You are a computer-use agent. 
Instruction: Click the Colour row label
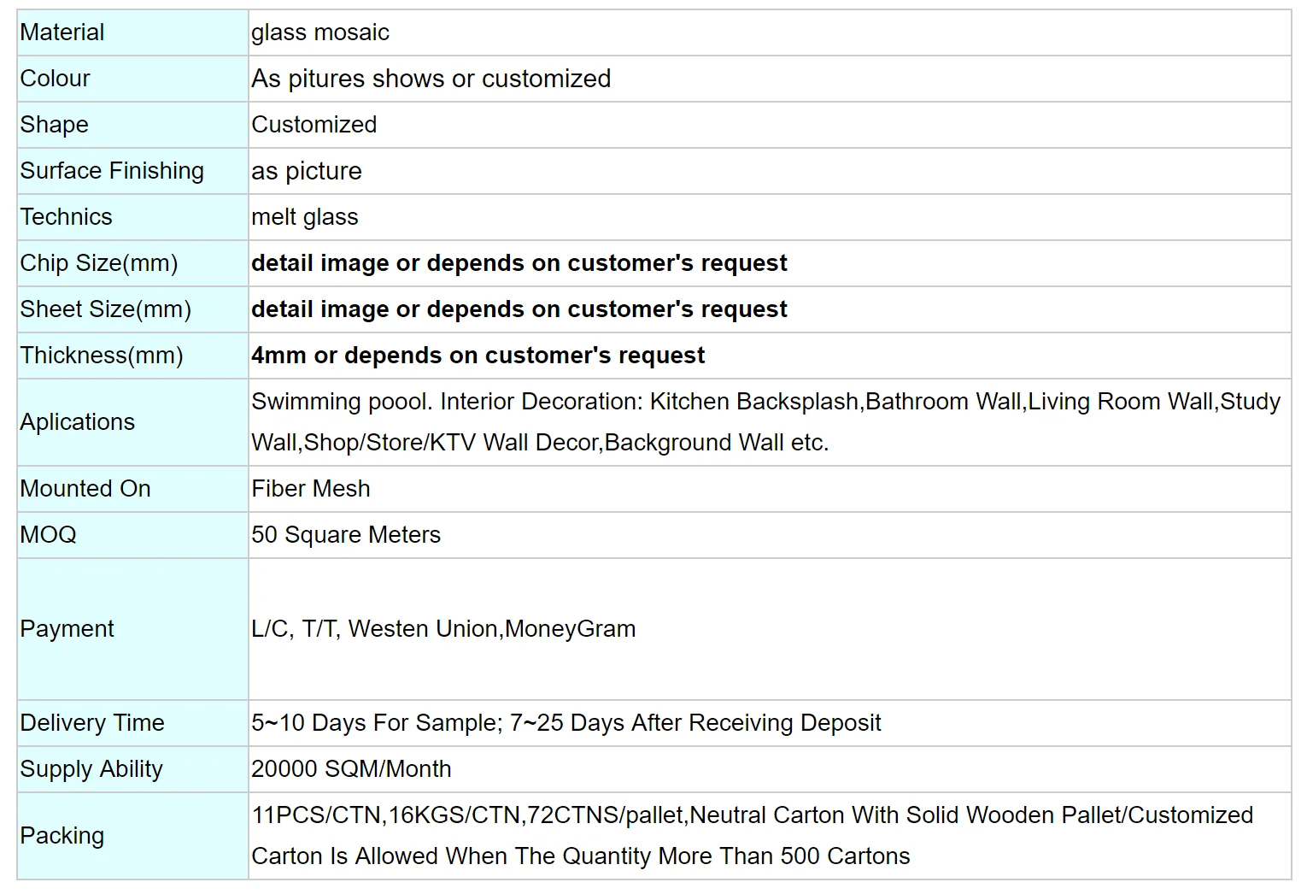(56, 79)
